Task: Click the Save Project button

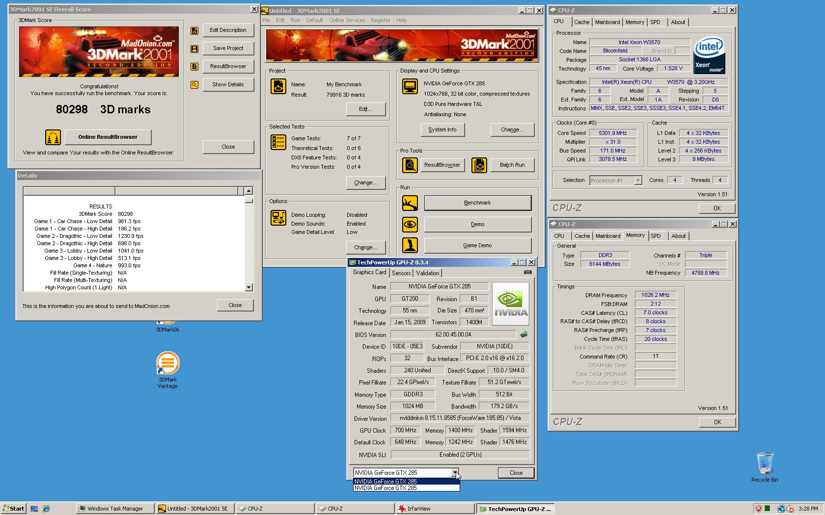Action: click(x=228, y=48)
